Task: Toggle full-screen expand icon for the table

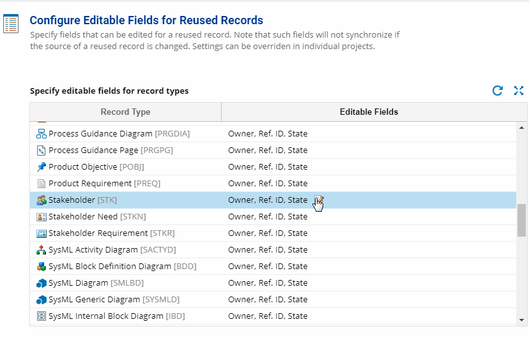Action: click(519, 91)
